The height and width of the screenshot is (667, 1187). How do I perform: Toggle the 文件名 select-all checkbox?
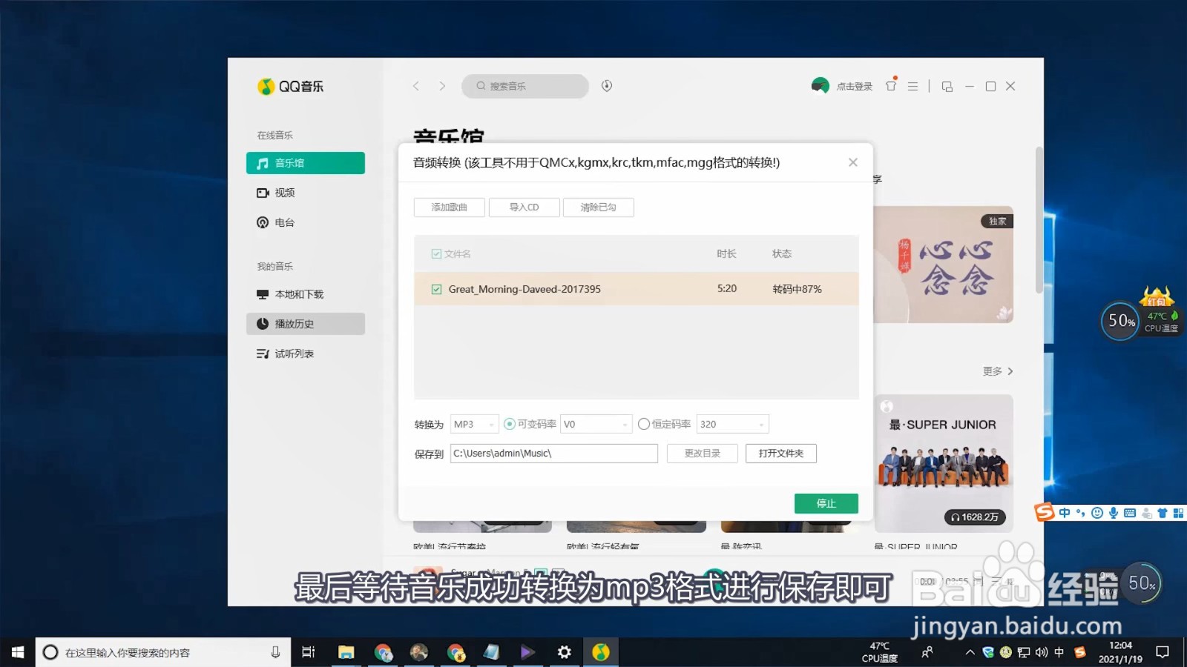point(437,253)
